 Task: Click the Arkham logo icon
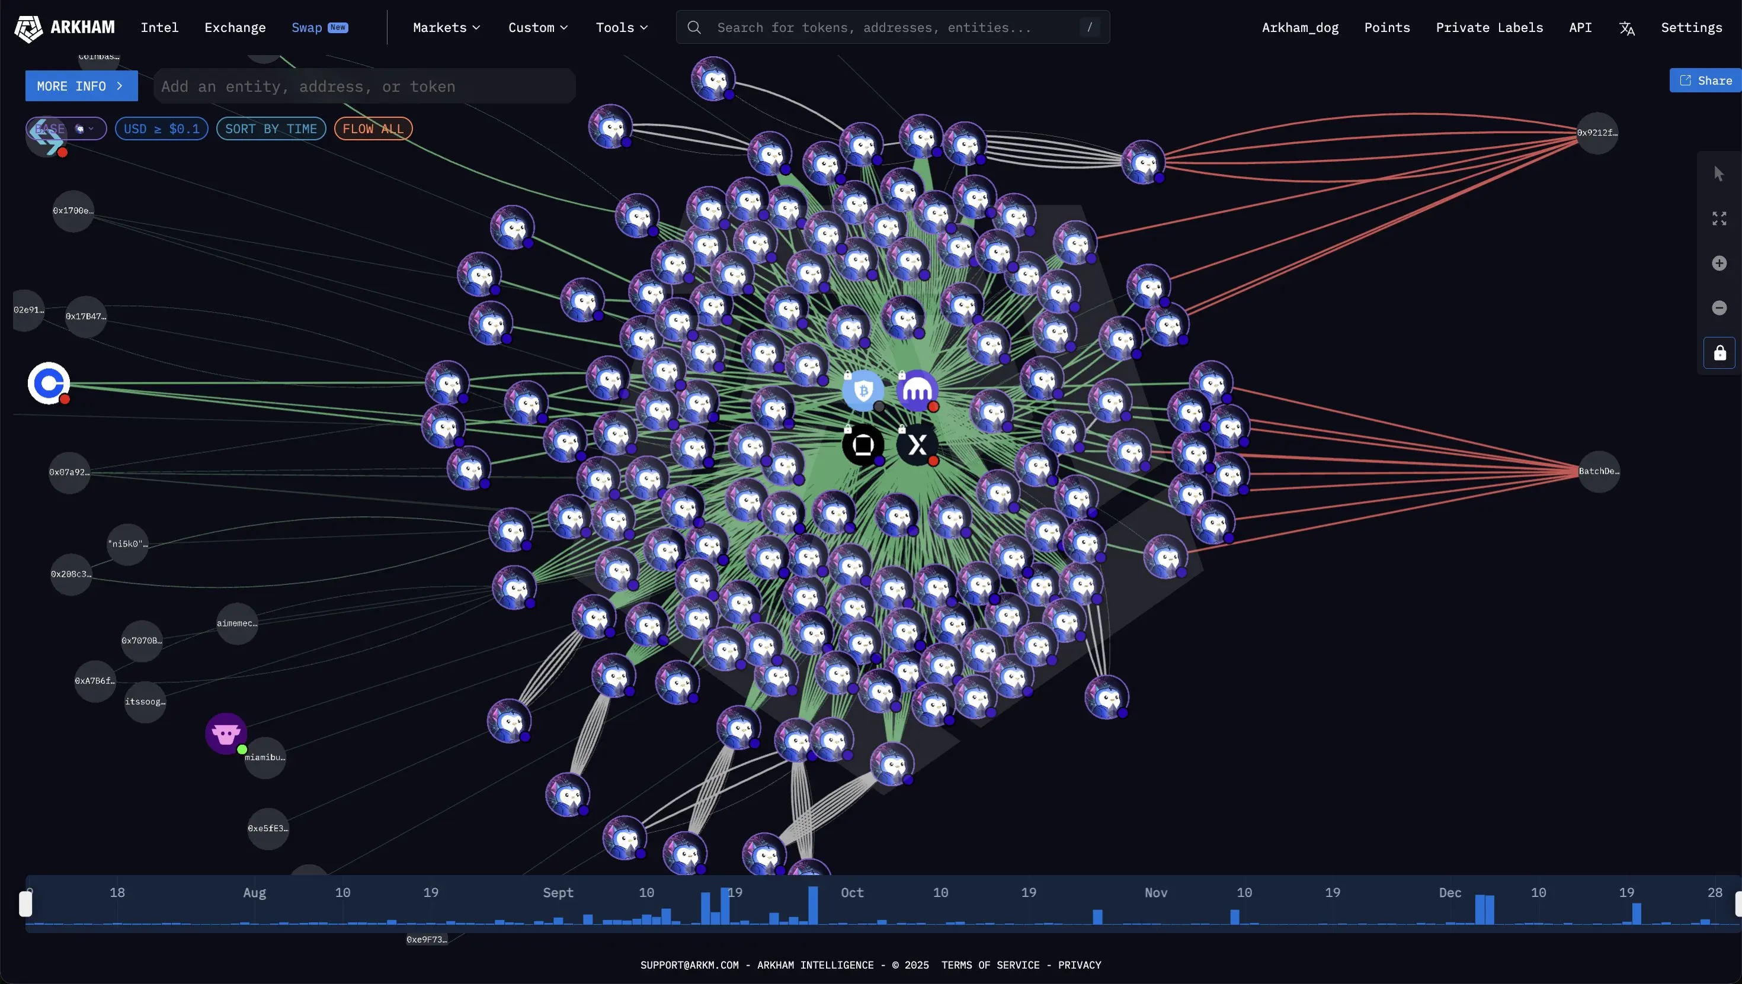(x=28, y=28)
